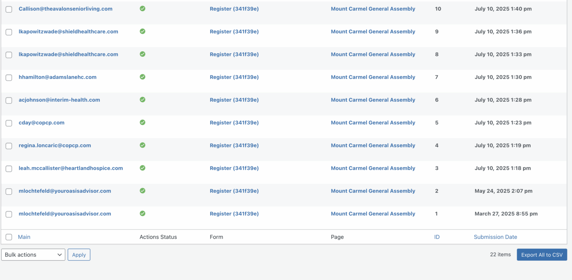572x280 pixels.
Task: Open Mount Carmel General Assembly page for ID 3
Action: pyautogui.click(x=373, y=168)
